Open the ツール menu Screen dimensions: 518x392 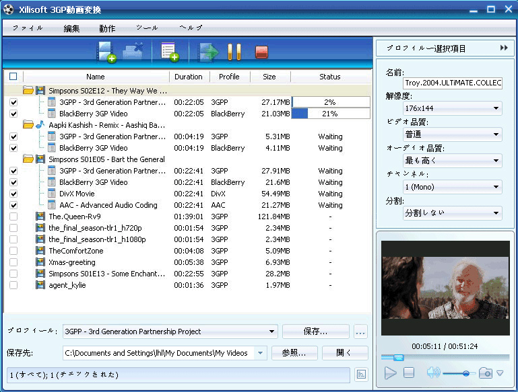click(x=147, y=28)
